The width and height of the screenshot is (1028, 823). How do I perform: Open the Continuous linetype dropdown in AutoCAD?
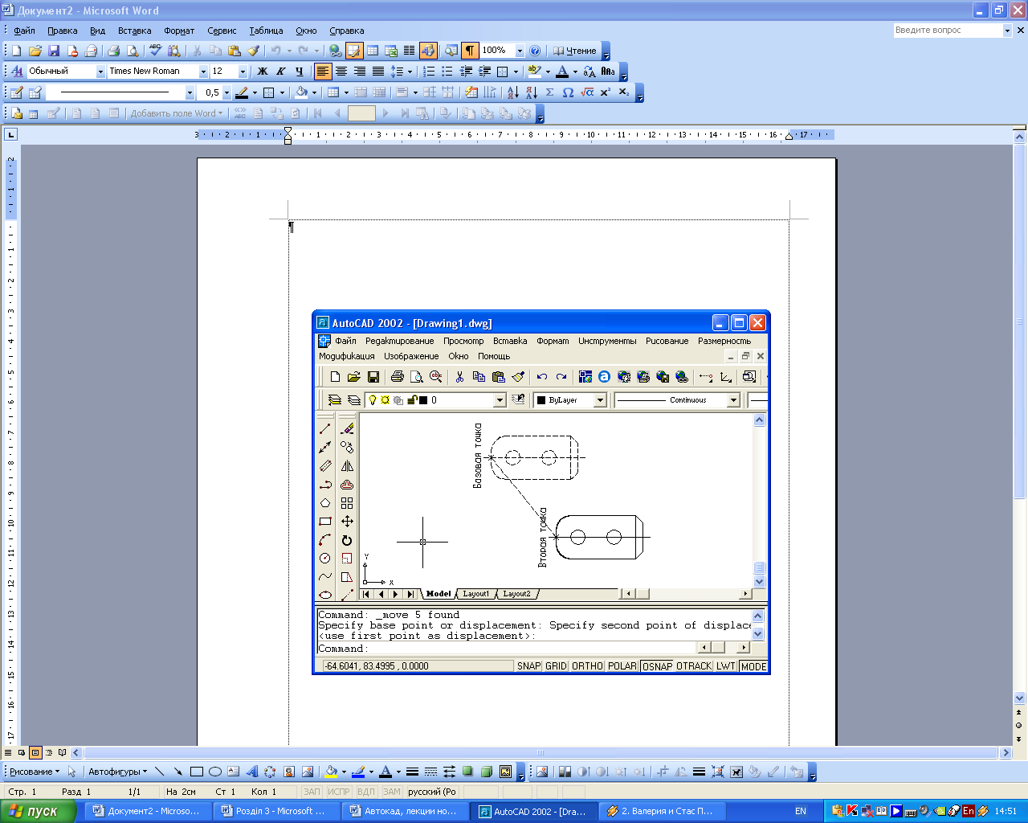point(733,400)
